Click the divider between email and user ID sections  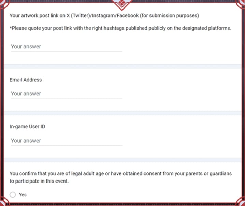[x=122, y=113]
